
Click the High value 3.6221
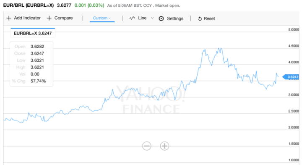pyautogui.click(x=37, y=67)
